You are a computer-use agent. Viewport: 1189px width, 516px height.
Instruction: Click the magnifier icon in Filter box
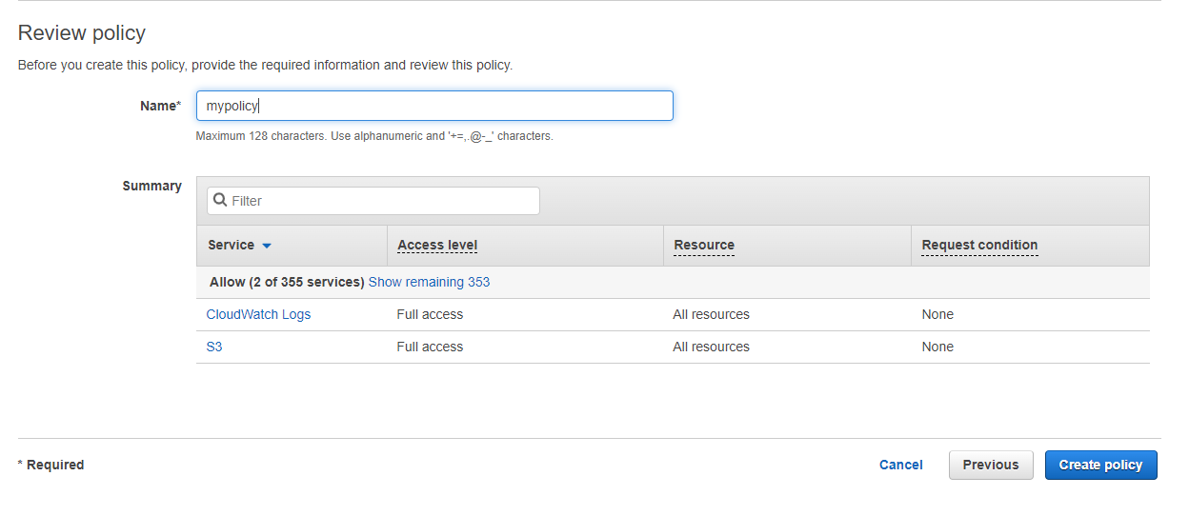click(x=220, y=201)
